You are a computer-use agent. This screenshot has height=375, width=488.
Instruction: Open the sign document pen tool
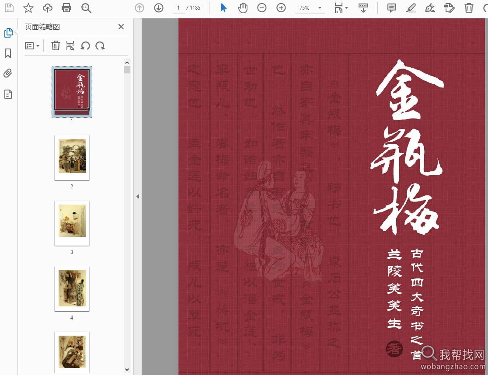(430, 8)
